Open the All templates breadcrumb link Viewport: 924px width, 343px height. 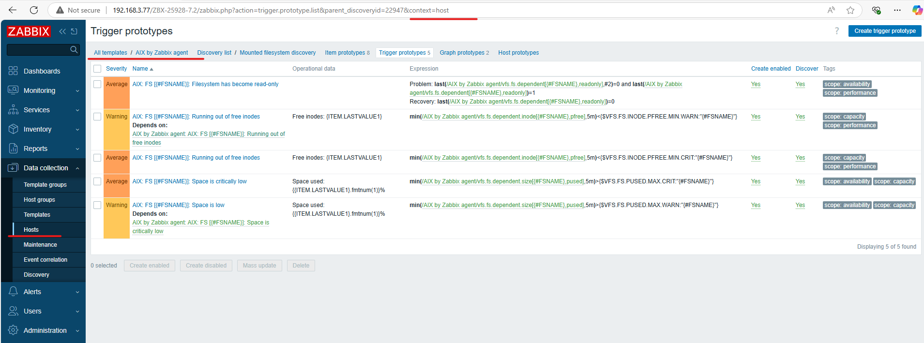pyautogui.click(x=110, y=53)
